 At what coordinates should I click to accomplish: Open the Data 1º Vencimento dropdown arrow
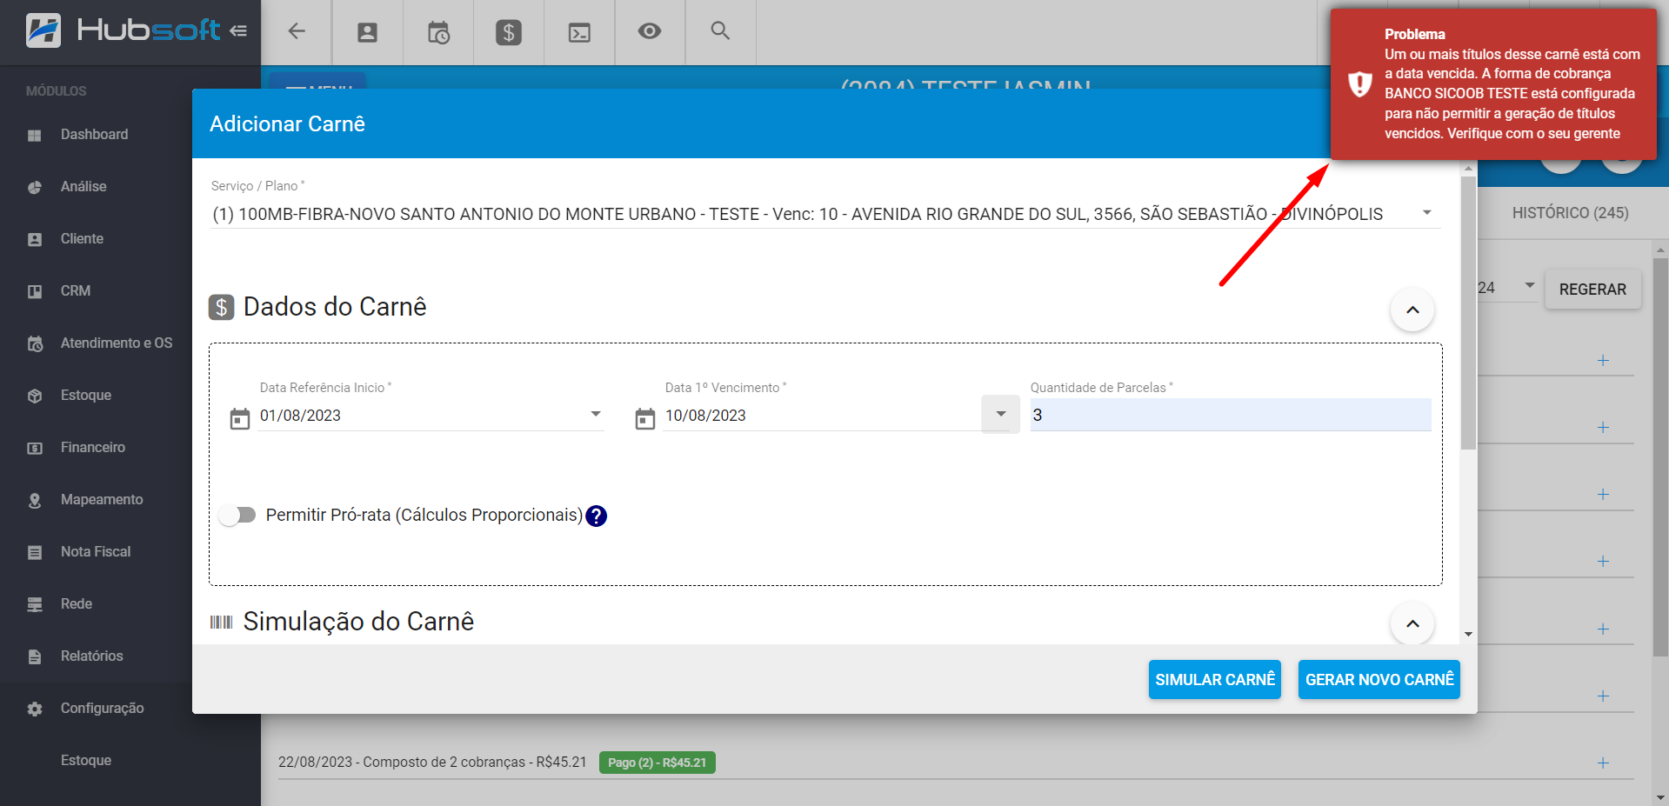(1000, 414)
